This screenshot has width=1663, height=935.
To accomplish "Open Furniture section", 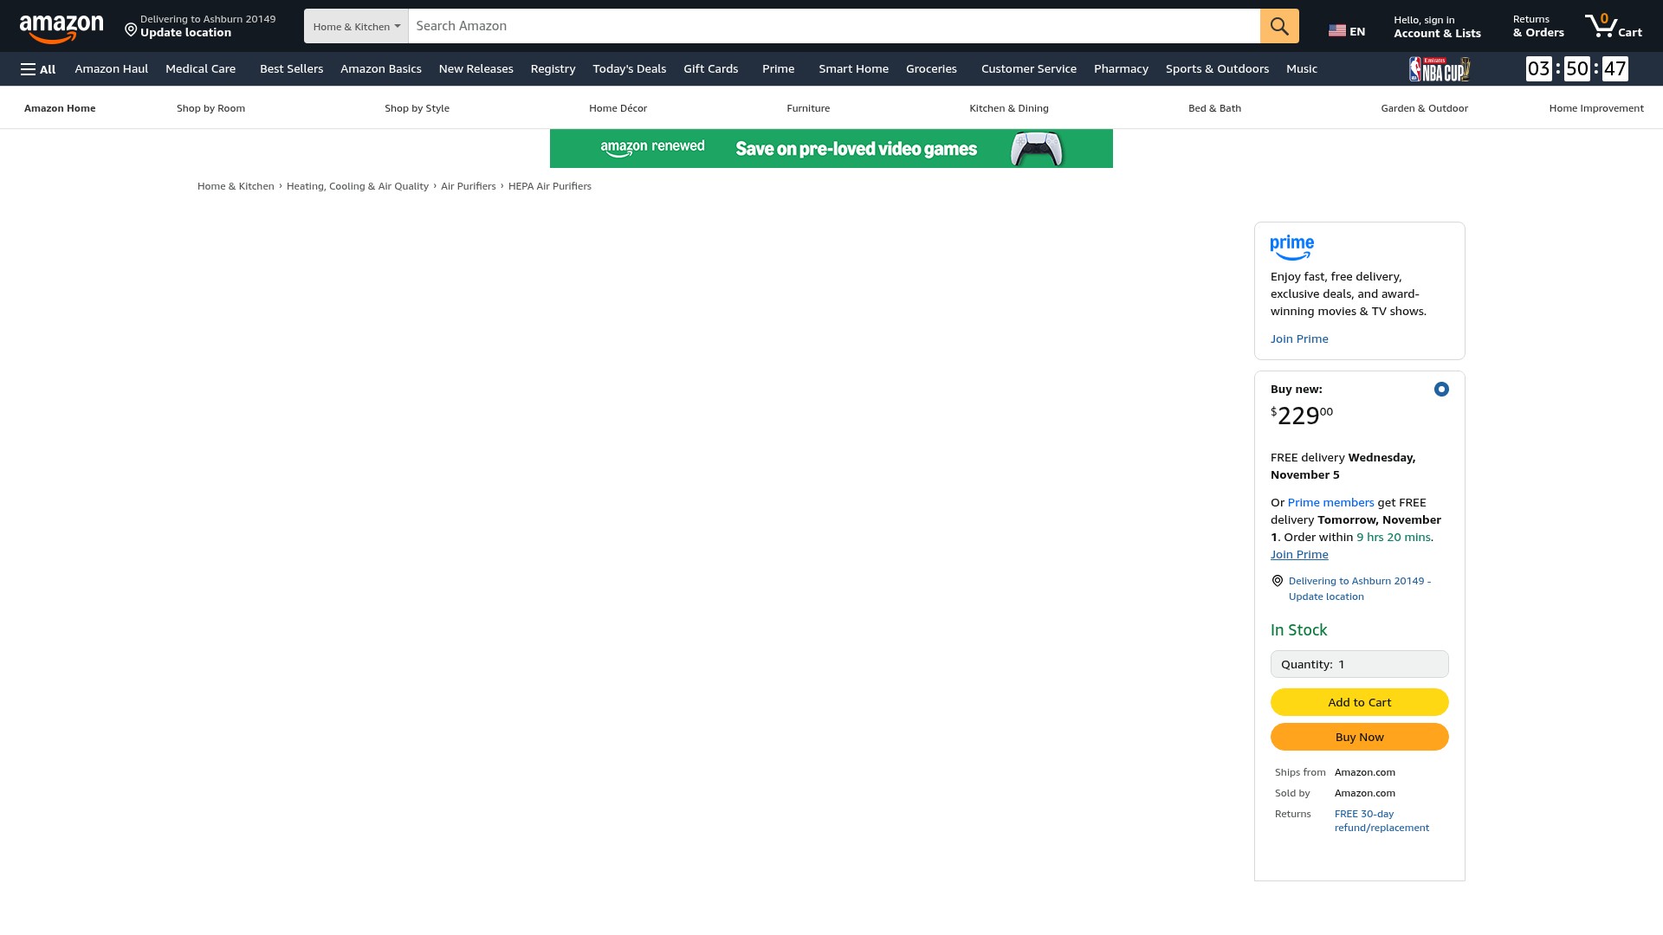I will 808,108.
